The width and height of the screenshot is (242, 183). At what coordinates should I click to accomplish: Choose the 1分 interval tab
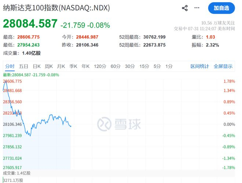tap(169, 67)
